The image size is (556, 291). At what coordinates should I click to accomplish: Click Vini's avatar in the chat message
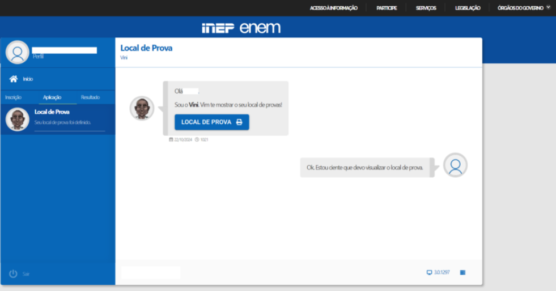142,108
